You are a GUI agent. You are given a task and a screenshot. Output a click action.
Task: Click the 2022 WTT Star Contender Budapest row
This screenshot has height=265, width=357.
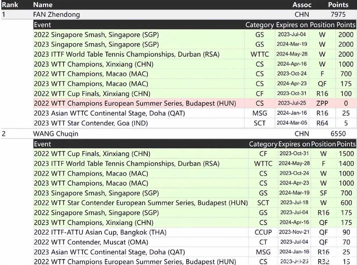coord(141,203)
